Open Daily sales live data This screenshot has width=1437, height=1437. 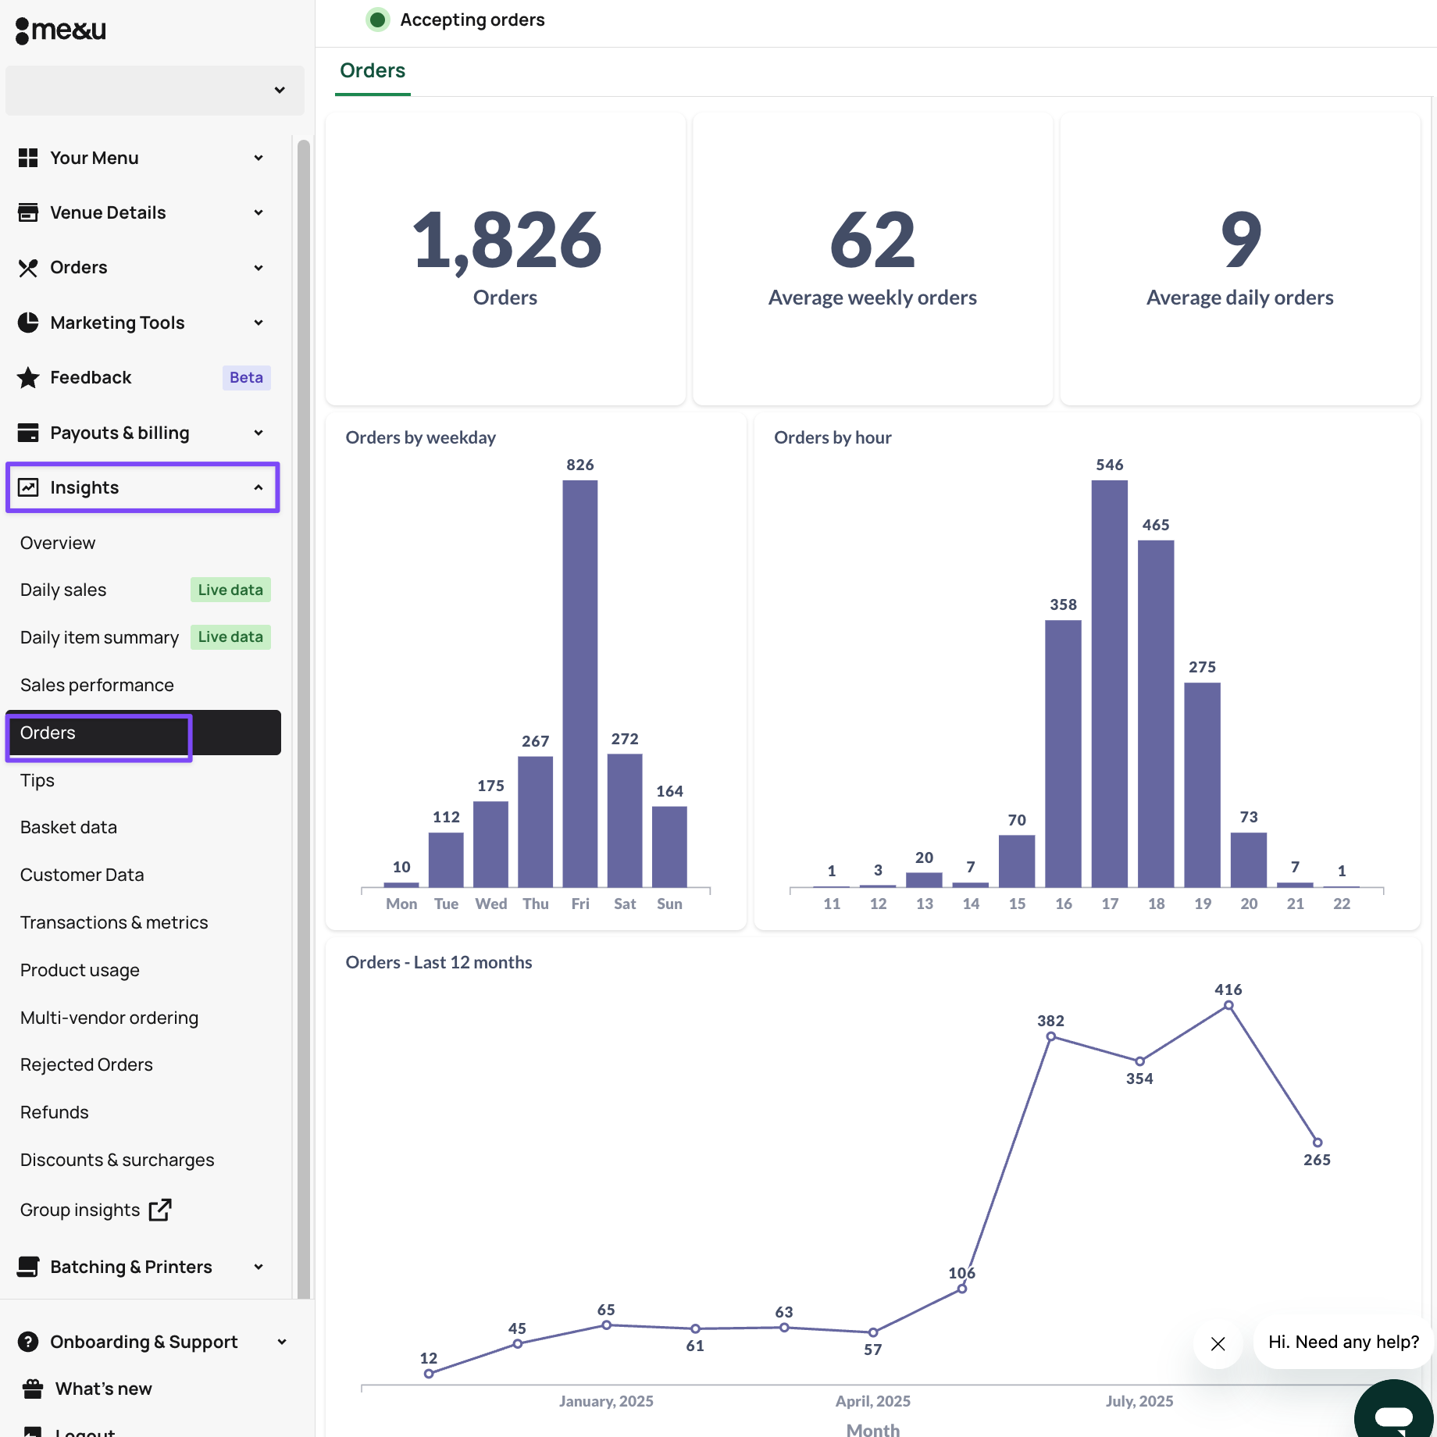click(63, 590)
